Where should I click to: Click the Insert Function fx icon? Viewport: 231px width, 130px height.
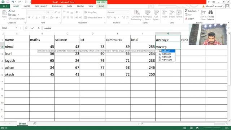pyautogui.click(x=39, y=28)
